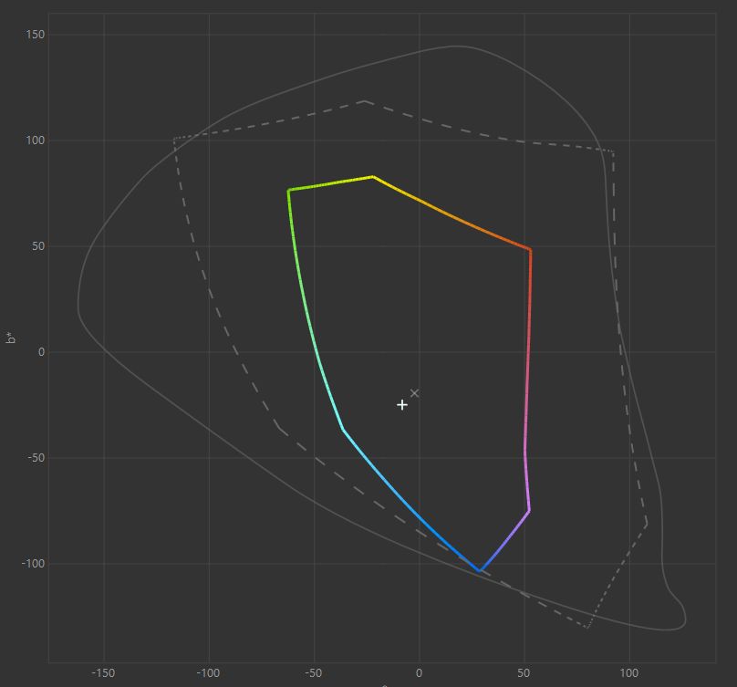Select the green corner of the colored gamut
The height and width of the screenshot is (687, 737).
pyautogui.click(x=288, y=190)
